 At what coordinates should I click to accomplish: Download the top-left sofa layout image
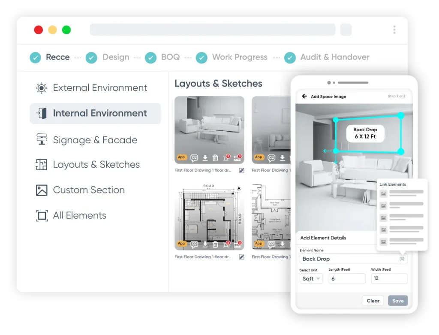205,158
